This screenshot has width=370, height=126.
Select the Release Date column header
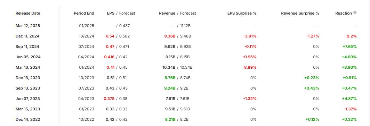pyautogui.click(x=28, y=13)
